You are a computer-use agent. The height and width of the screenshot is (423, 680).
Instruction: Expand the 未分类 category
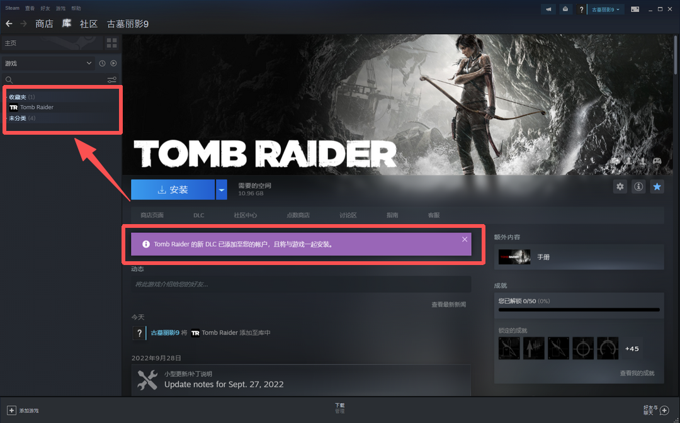(x=6, y=118)
